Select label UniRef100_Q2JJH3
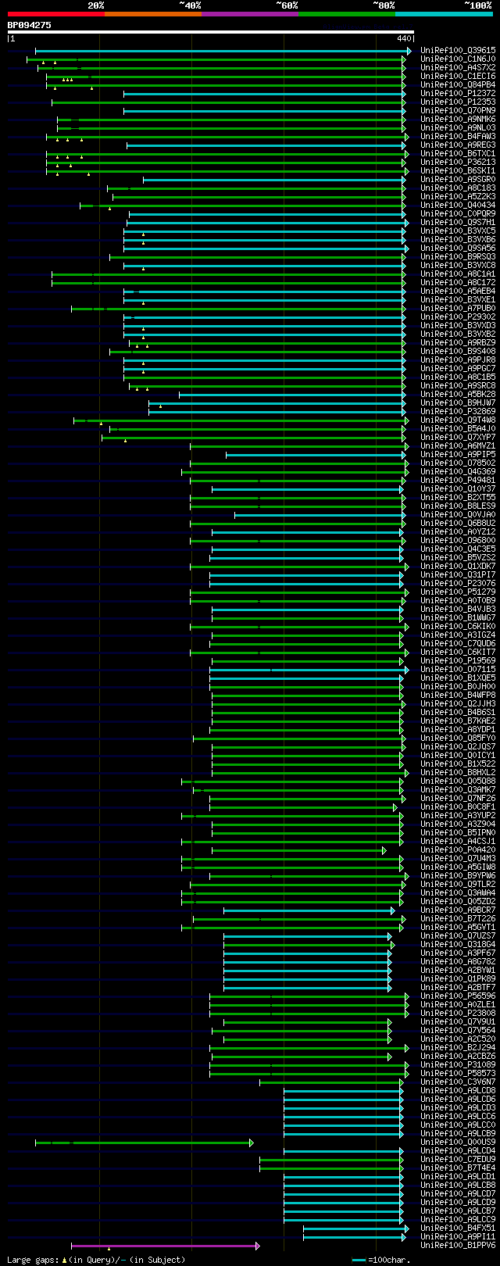 click(x=458, y=703)
